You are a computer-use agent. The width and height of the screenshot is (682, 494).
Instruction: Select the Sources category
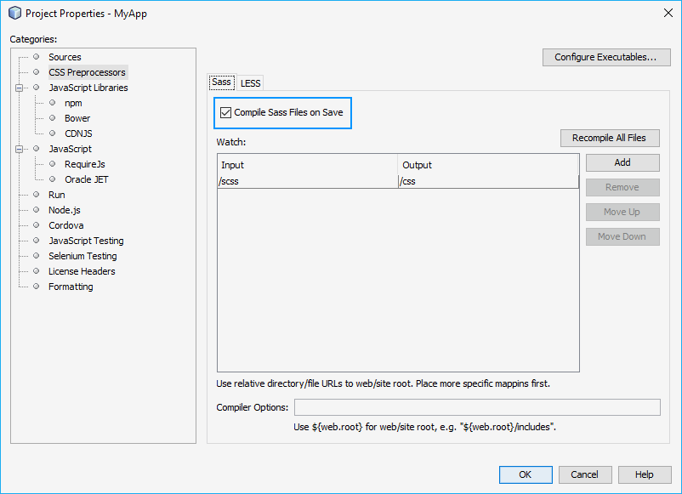[x=65, y=57]
